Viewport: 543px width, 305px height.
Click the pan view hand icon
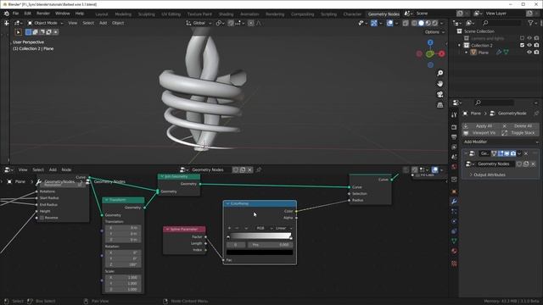[439, 84]
